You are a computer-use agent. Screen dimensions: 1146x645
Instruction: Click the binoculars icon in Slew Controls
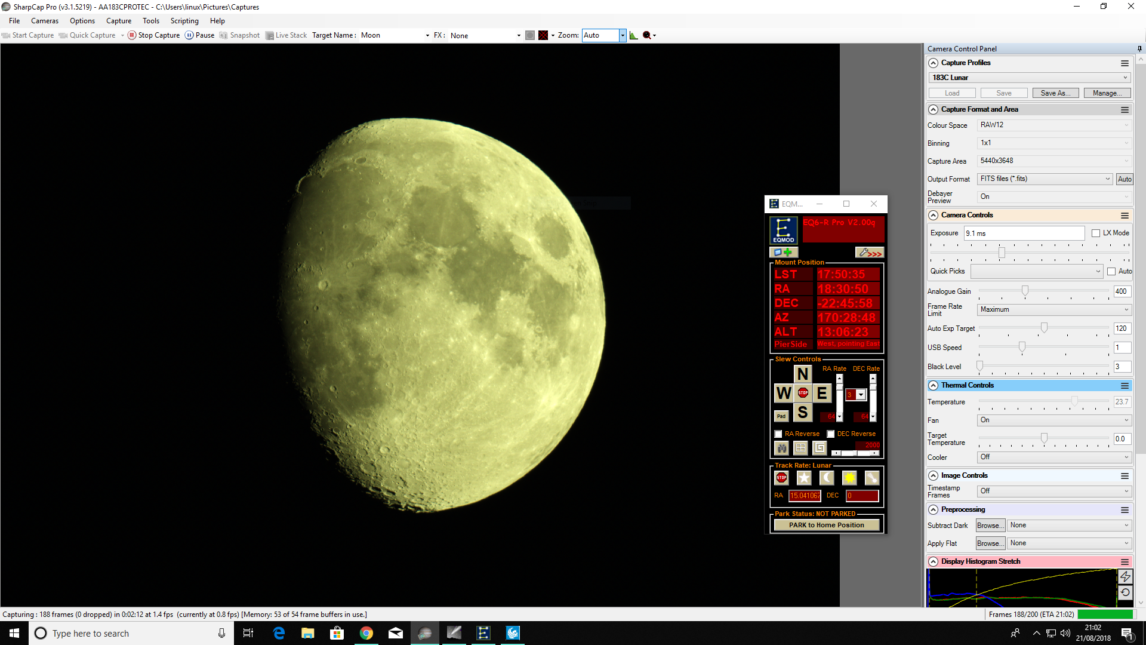pos(781,448)
